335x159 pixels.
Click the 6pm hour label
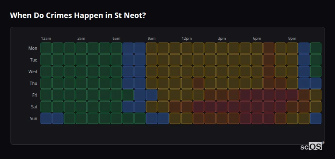[x=257, y=38]
